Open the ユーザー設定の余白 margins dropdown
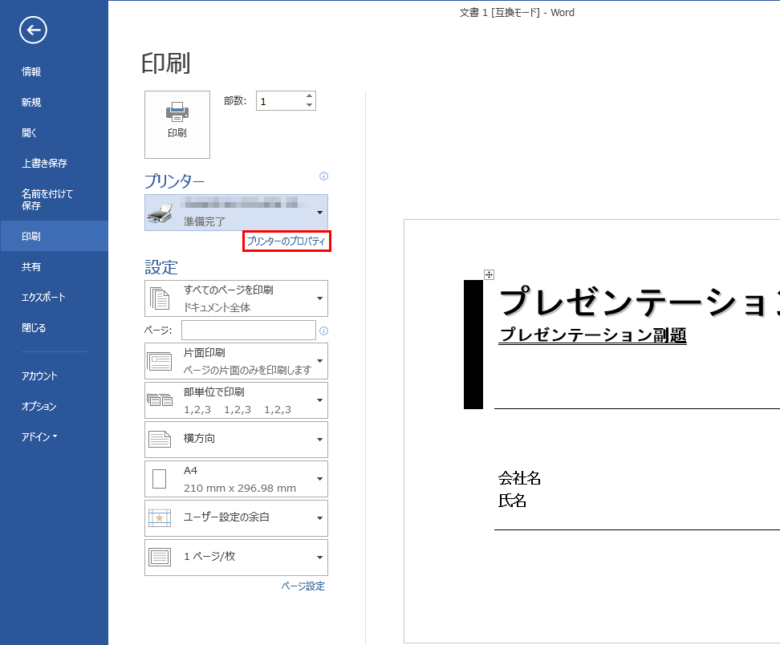The height and width of the screenshot is (645, 780). point(236,518)
